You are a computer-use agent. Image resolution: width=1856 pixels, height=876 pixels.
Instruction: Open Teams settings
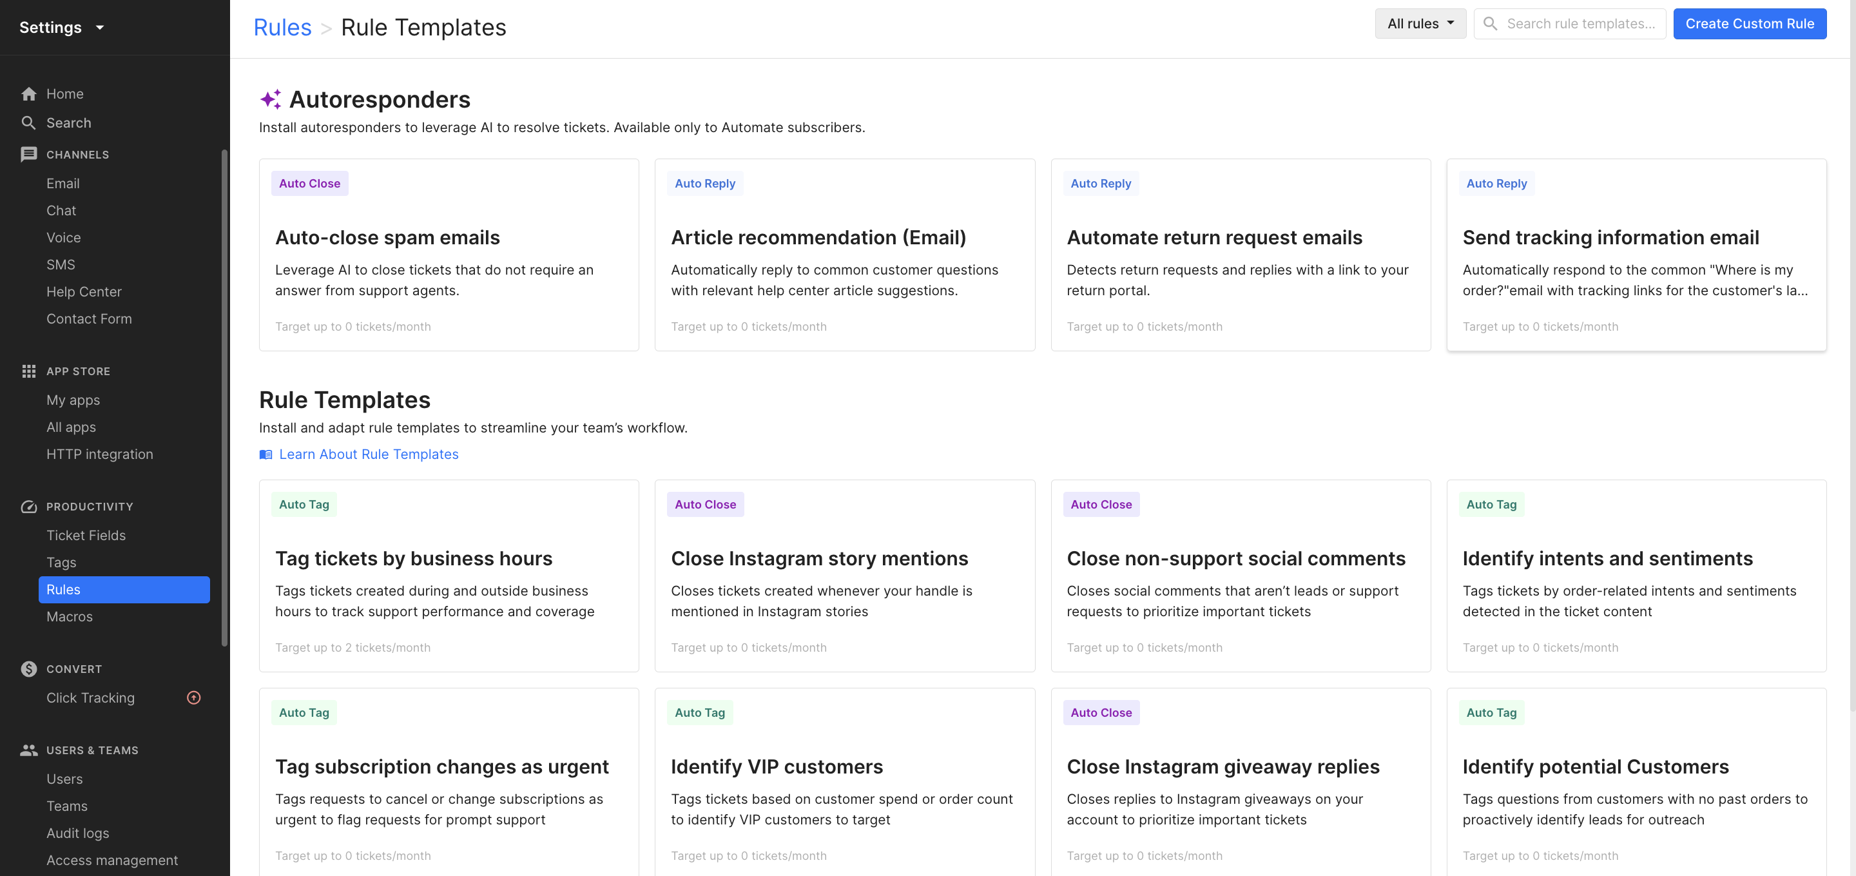pyautogui.click(x=67, y=807)
